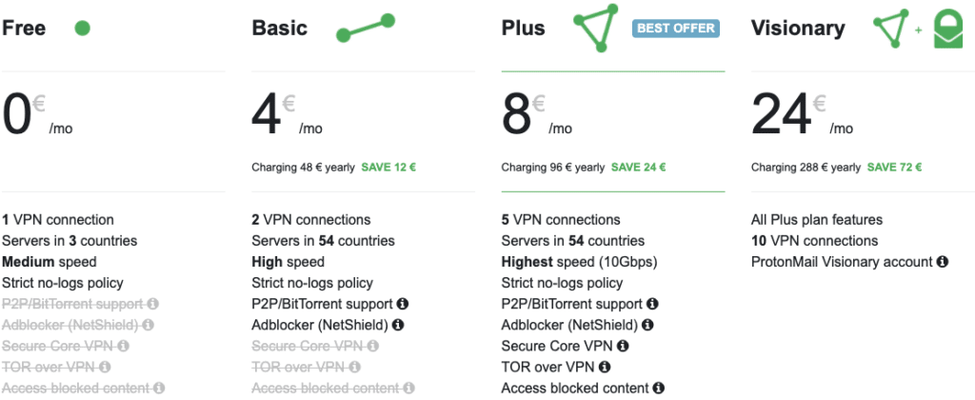This screenshot has width=975, height=400.
Task: Click the Basic plan two-node connection icon
Action: [x=365, y=29]
